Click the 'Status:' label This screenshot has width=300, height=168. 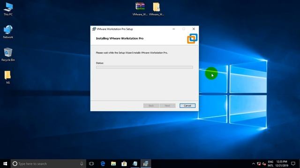pos(100,63)
